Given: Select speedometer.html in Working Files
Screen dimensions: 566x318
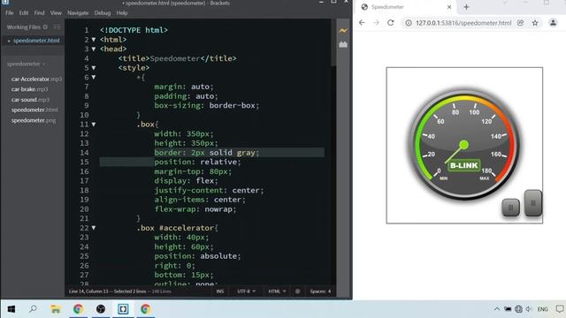Looking at the screenshot, I should tap(36, 41).
